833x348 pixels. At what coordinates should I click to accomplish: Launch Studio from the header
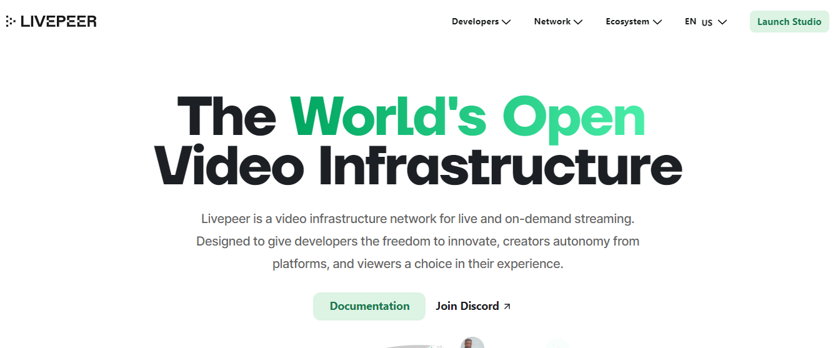[x=789, y=21]
